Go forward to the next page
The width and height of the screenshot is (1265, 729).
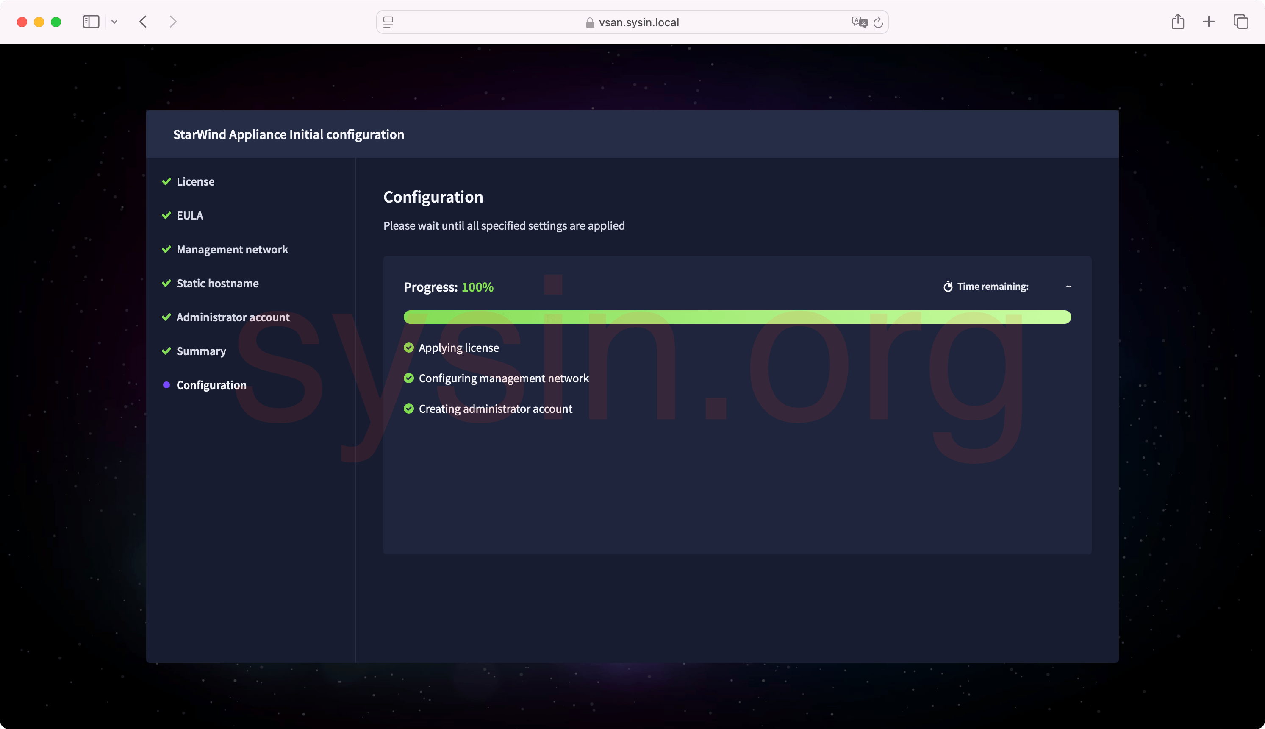pos(173,22)
